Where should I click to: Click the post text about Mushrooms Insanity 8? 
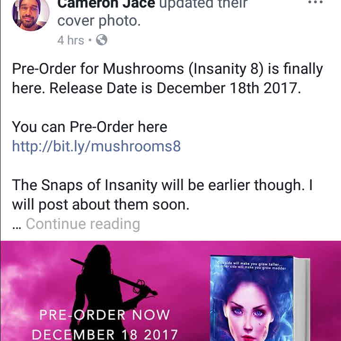167,79
